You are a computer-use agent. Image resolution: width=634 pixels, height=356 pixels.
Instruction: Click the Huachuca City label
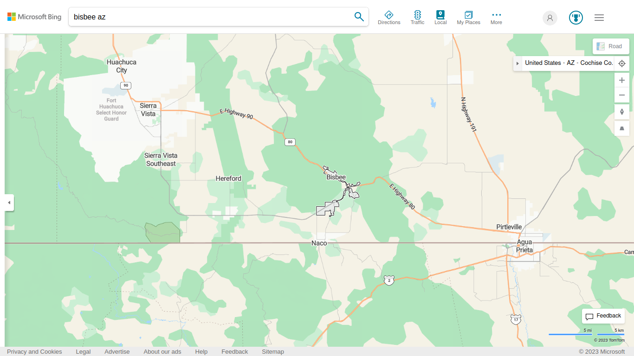(x=122, y=66)
